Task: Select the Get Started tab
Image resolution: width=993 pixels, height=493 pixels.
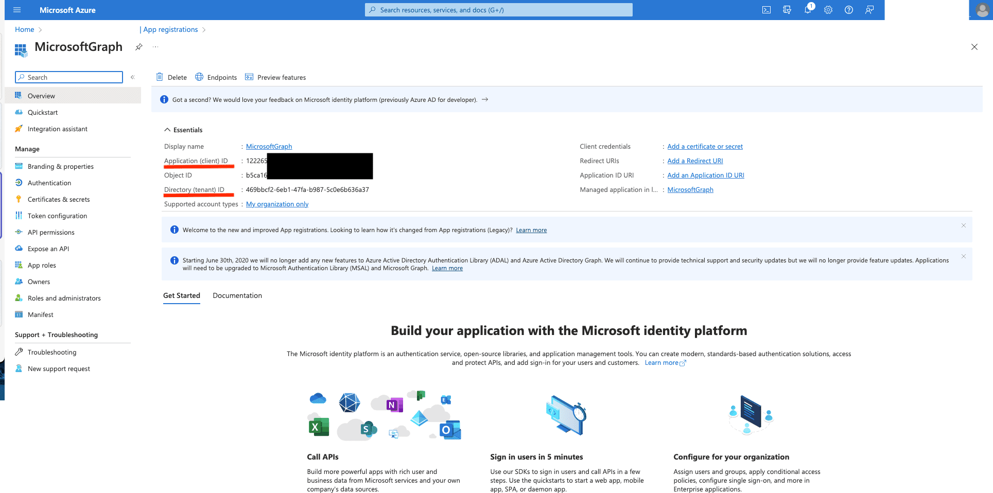Action: (x=181, y=295)
